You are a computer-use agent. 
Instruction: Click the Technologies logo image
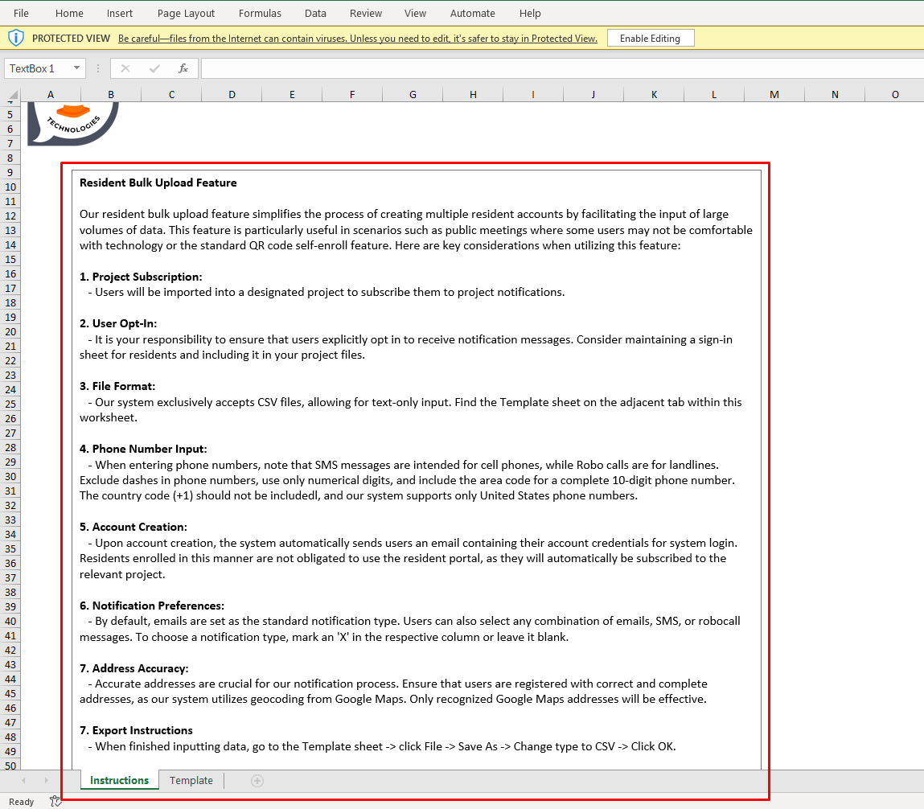click(73, 123)
